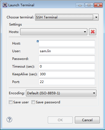Click the info decorator beside Host field
105x130 pixels.
click(x=38, y=41)
